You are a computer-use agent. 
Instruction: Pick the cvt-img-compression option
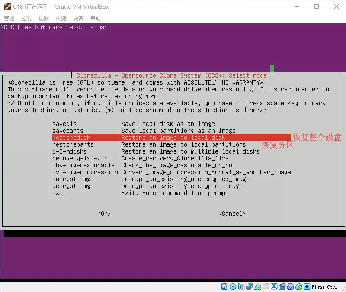click(x=171, y=172)
